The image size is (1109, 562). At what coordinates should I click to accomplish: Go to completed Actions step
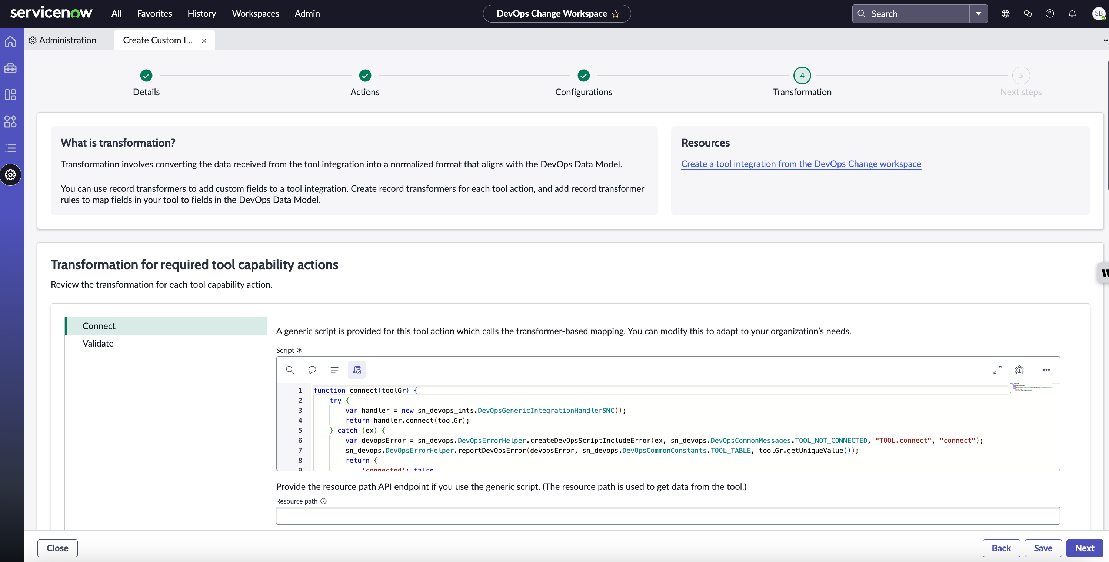tap(365, 75)
